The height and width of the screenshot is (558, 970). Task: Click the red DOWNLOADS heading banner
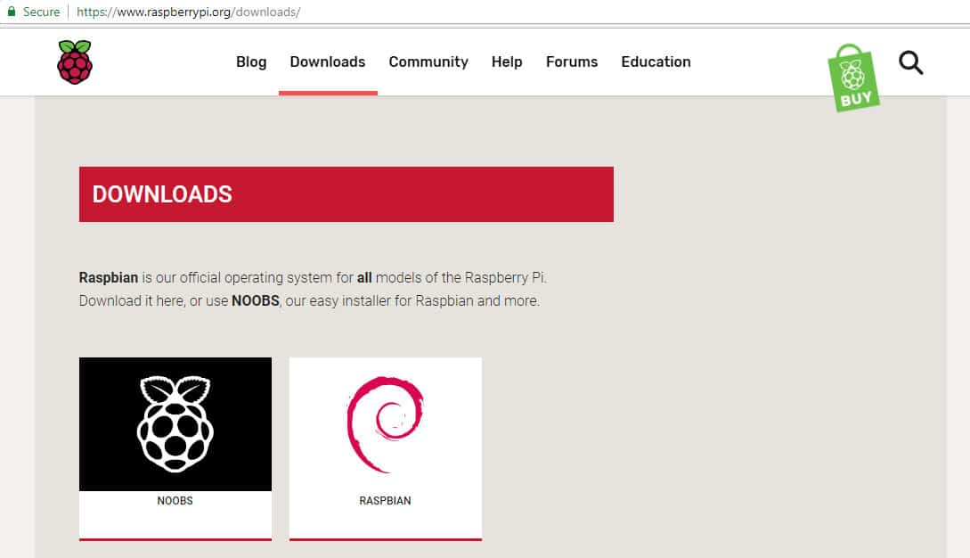pyautogui.click(x=346, y=194)
